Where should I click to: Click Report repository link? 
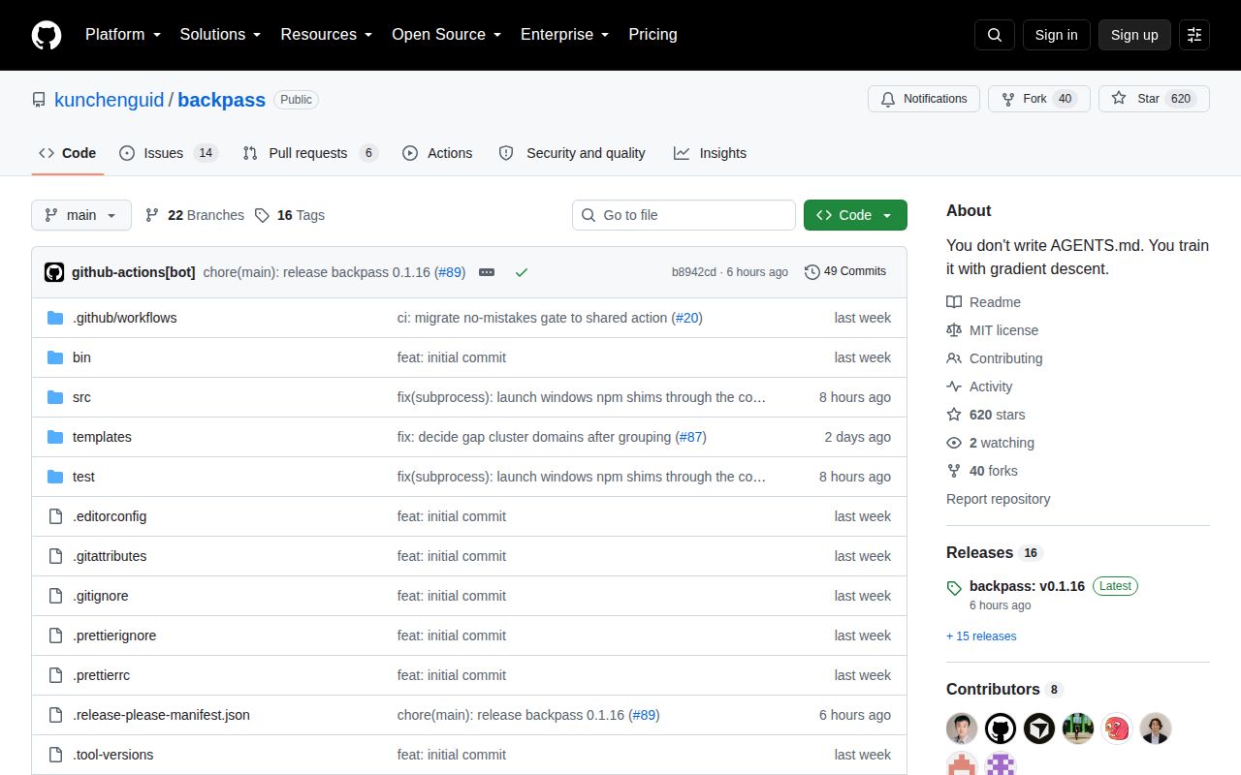(998, 499)
